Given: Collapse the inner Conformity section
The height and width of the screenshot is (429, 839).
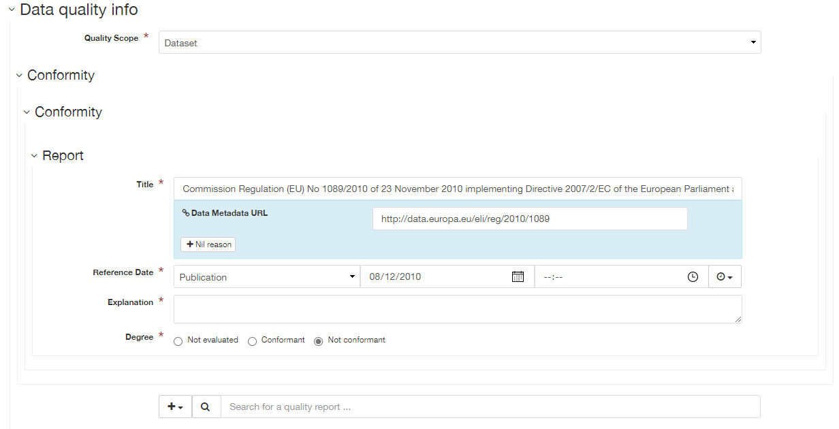Looking at the screenshot, I should 27,112.
